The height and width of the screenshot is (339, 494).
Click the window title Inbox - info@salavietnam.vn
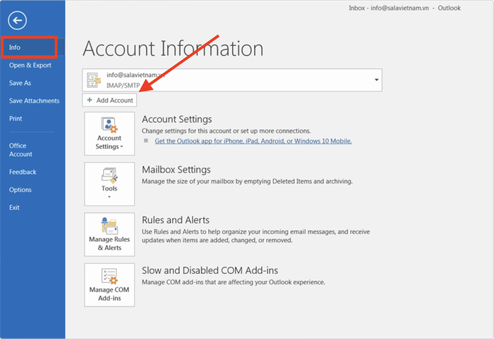[389, 8]
